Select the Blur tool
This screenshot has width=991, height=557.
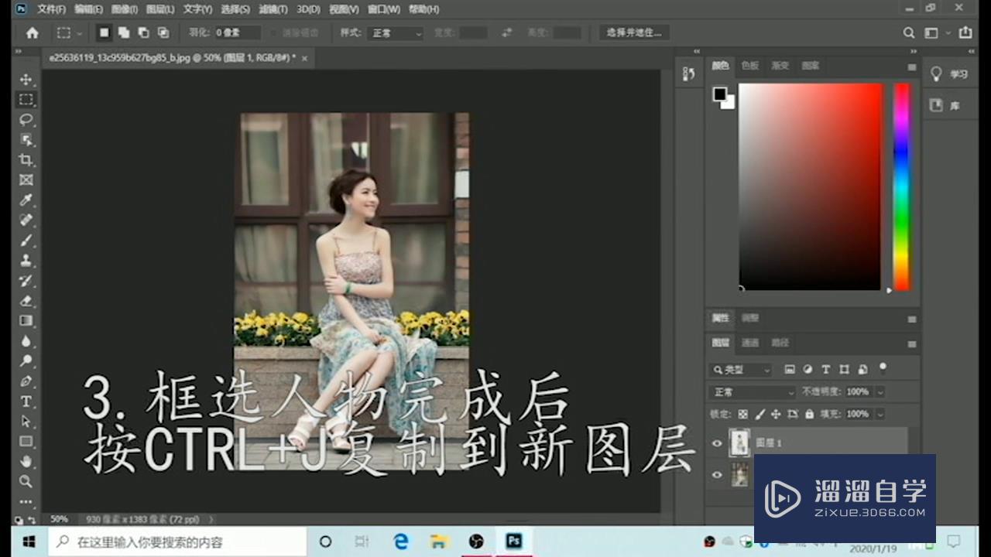[x=26, y=341]
